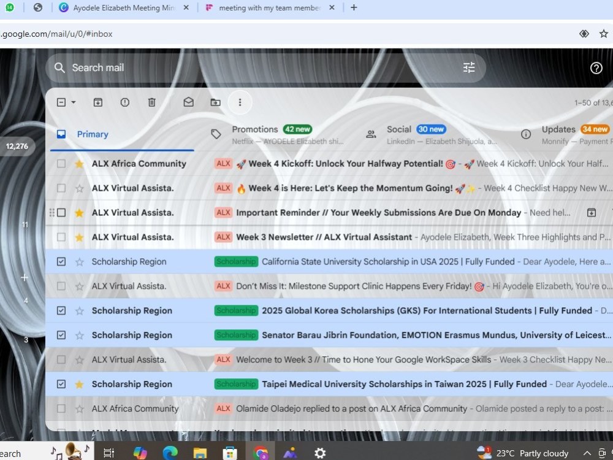Select the Week 3 Newsletter email checkbox

click(61, 237)
